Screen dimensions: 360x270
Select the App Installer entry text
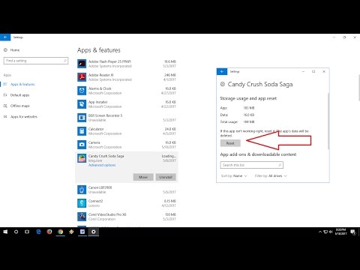pyautogui.click(x=97, y=102)
